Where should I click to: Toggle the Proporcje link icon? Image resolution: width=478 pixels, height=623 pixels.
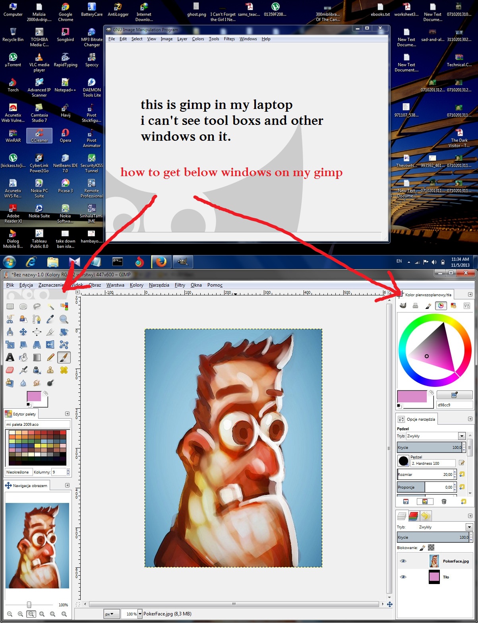coord(462,487)
